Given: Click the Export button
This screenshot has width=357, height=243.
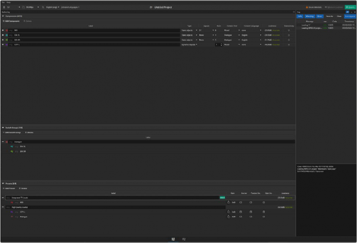Looking at the screenshot, I should coord(350,8).
